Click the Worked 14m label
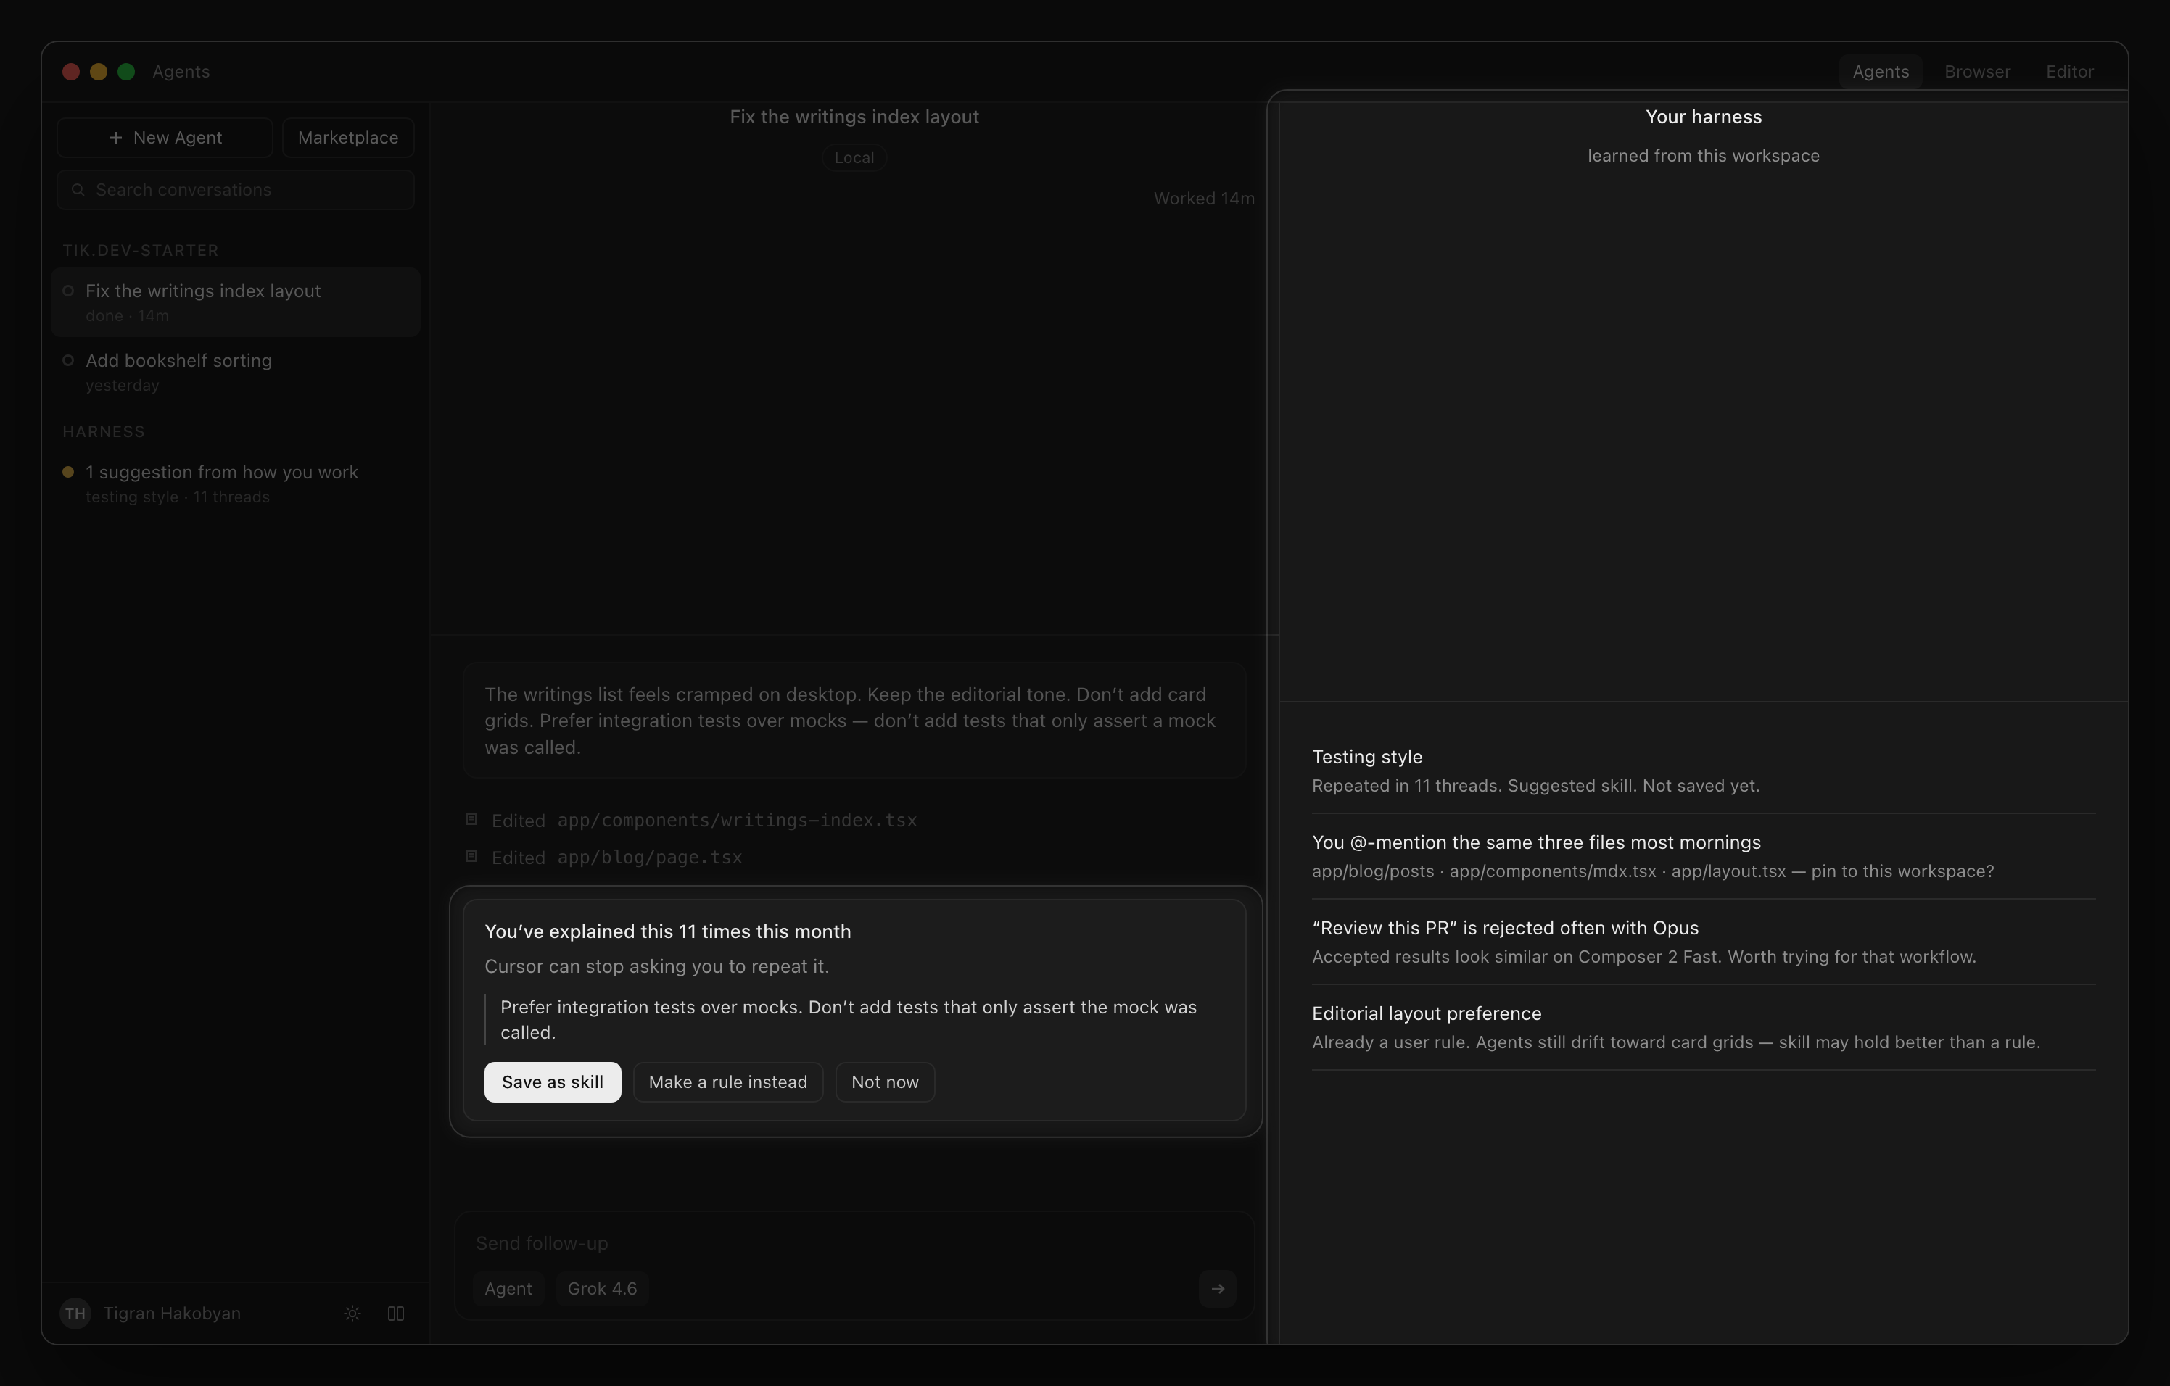This screenshot has height=1386, width=2170. [1204, 198]
